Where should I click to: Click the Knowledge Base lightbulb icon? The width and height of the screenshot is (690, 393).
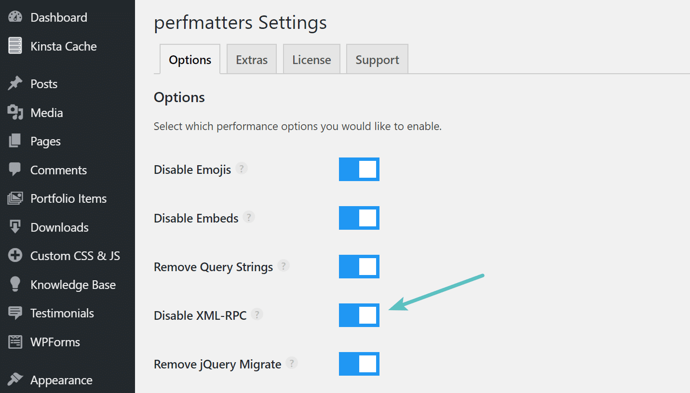point(15,285)
